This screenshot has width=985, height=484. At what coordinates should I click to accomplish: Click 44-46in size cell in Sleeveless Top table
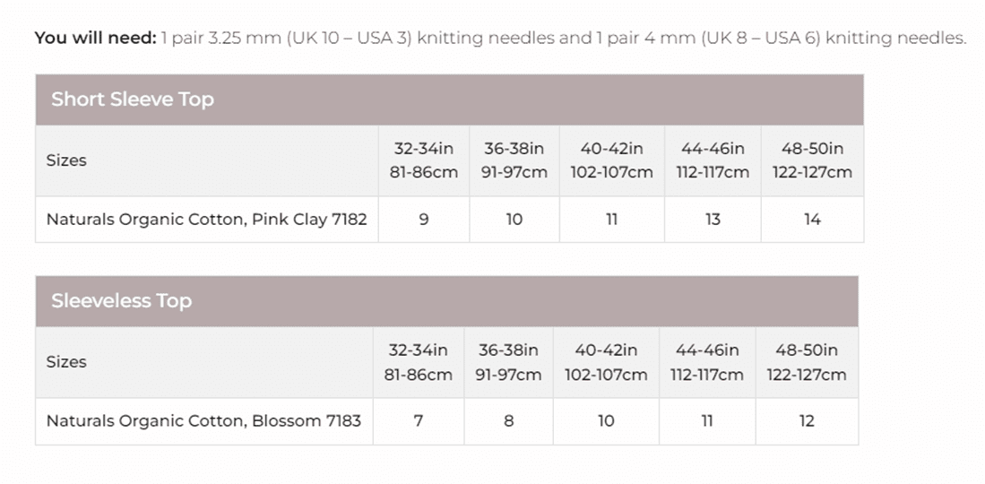coord(707,362)
